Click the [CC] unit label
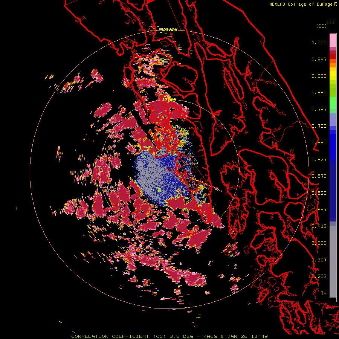This screenshot has width=339, height=339. [321, 26]
